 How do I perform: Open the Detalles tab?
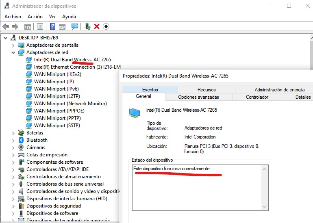point(298,97)
